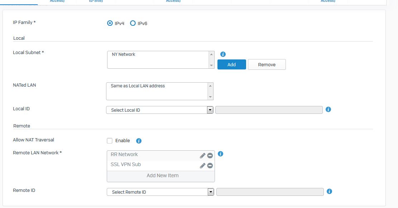Viewport: 398px width, 208px height.
Task: Edit the RR Network entry
Action: click(x=202, y=155)
